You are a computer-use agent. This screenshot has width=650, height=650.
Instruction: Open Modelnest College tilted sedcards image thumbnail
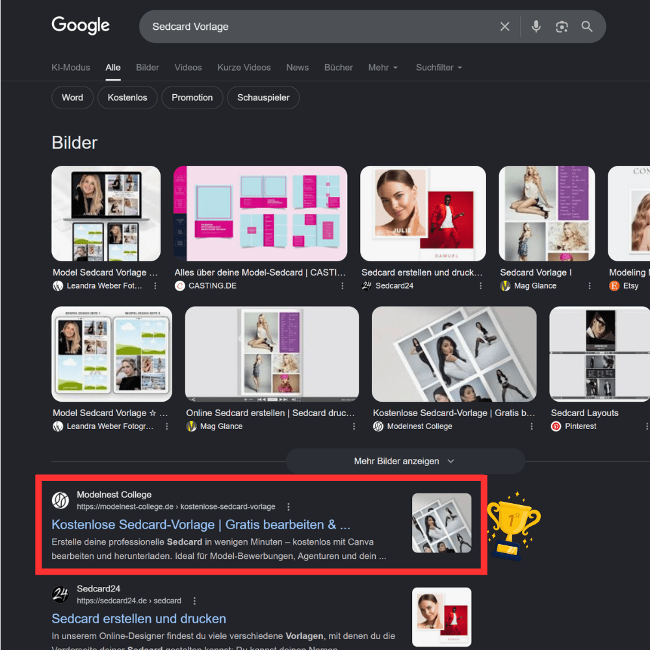pyautogui.click(x=454, y=354)
